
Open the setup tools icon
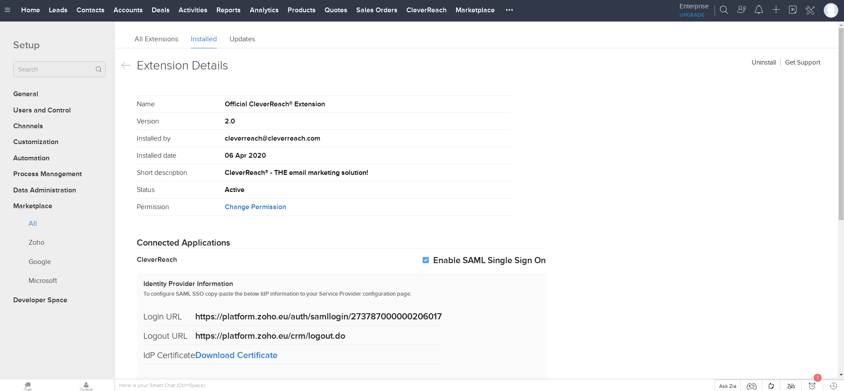810,10
